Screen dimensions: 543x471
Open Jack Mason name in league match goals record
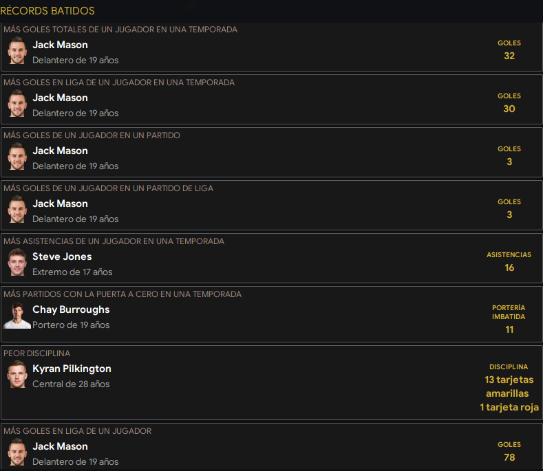pos(60,204)
